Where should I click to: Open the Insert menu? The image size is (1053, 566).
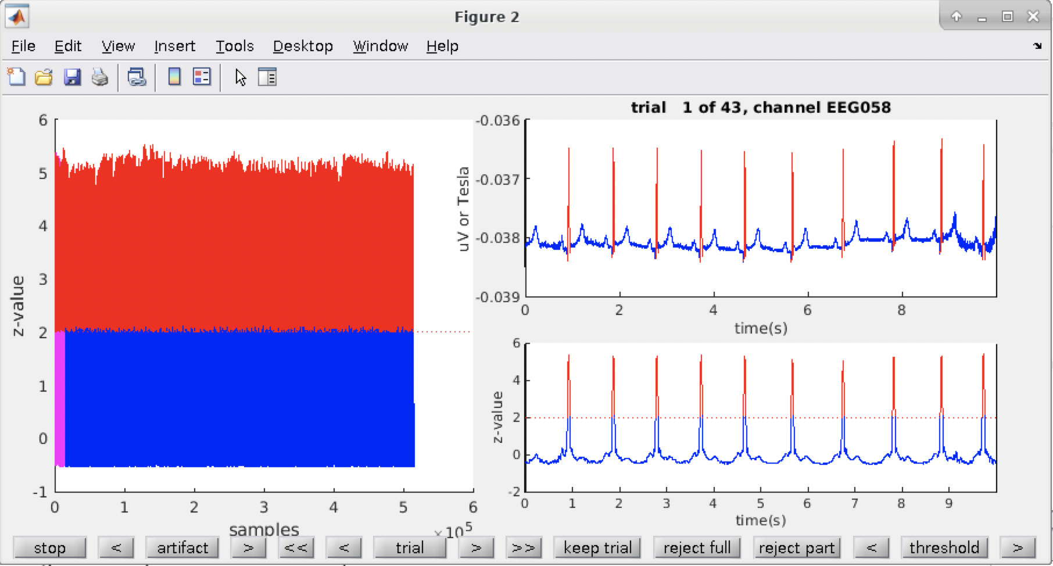point(174,46)
